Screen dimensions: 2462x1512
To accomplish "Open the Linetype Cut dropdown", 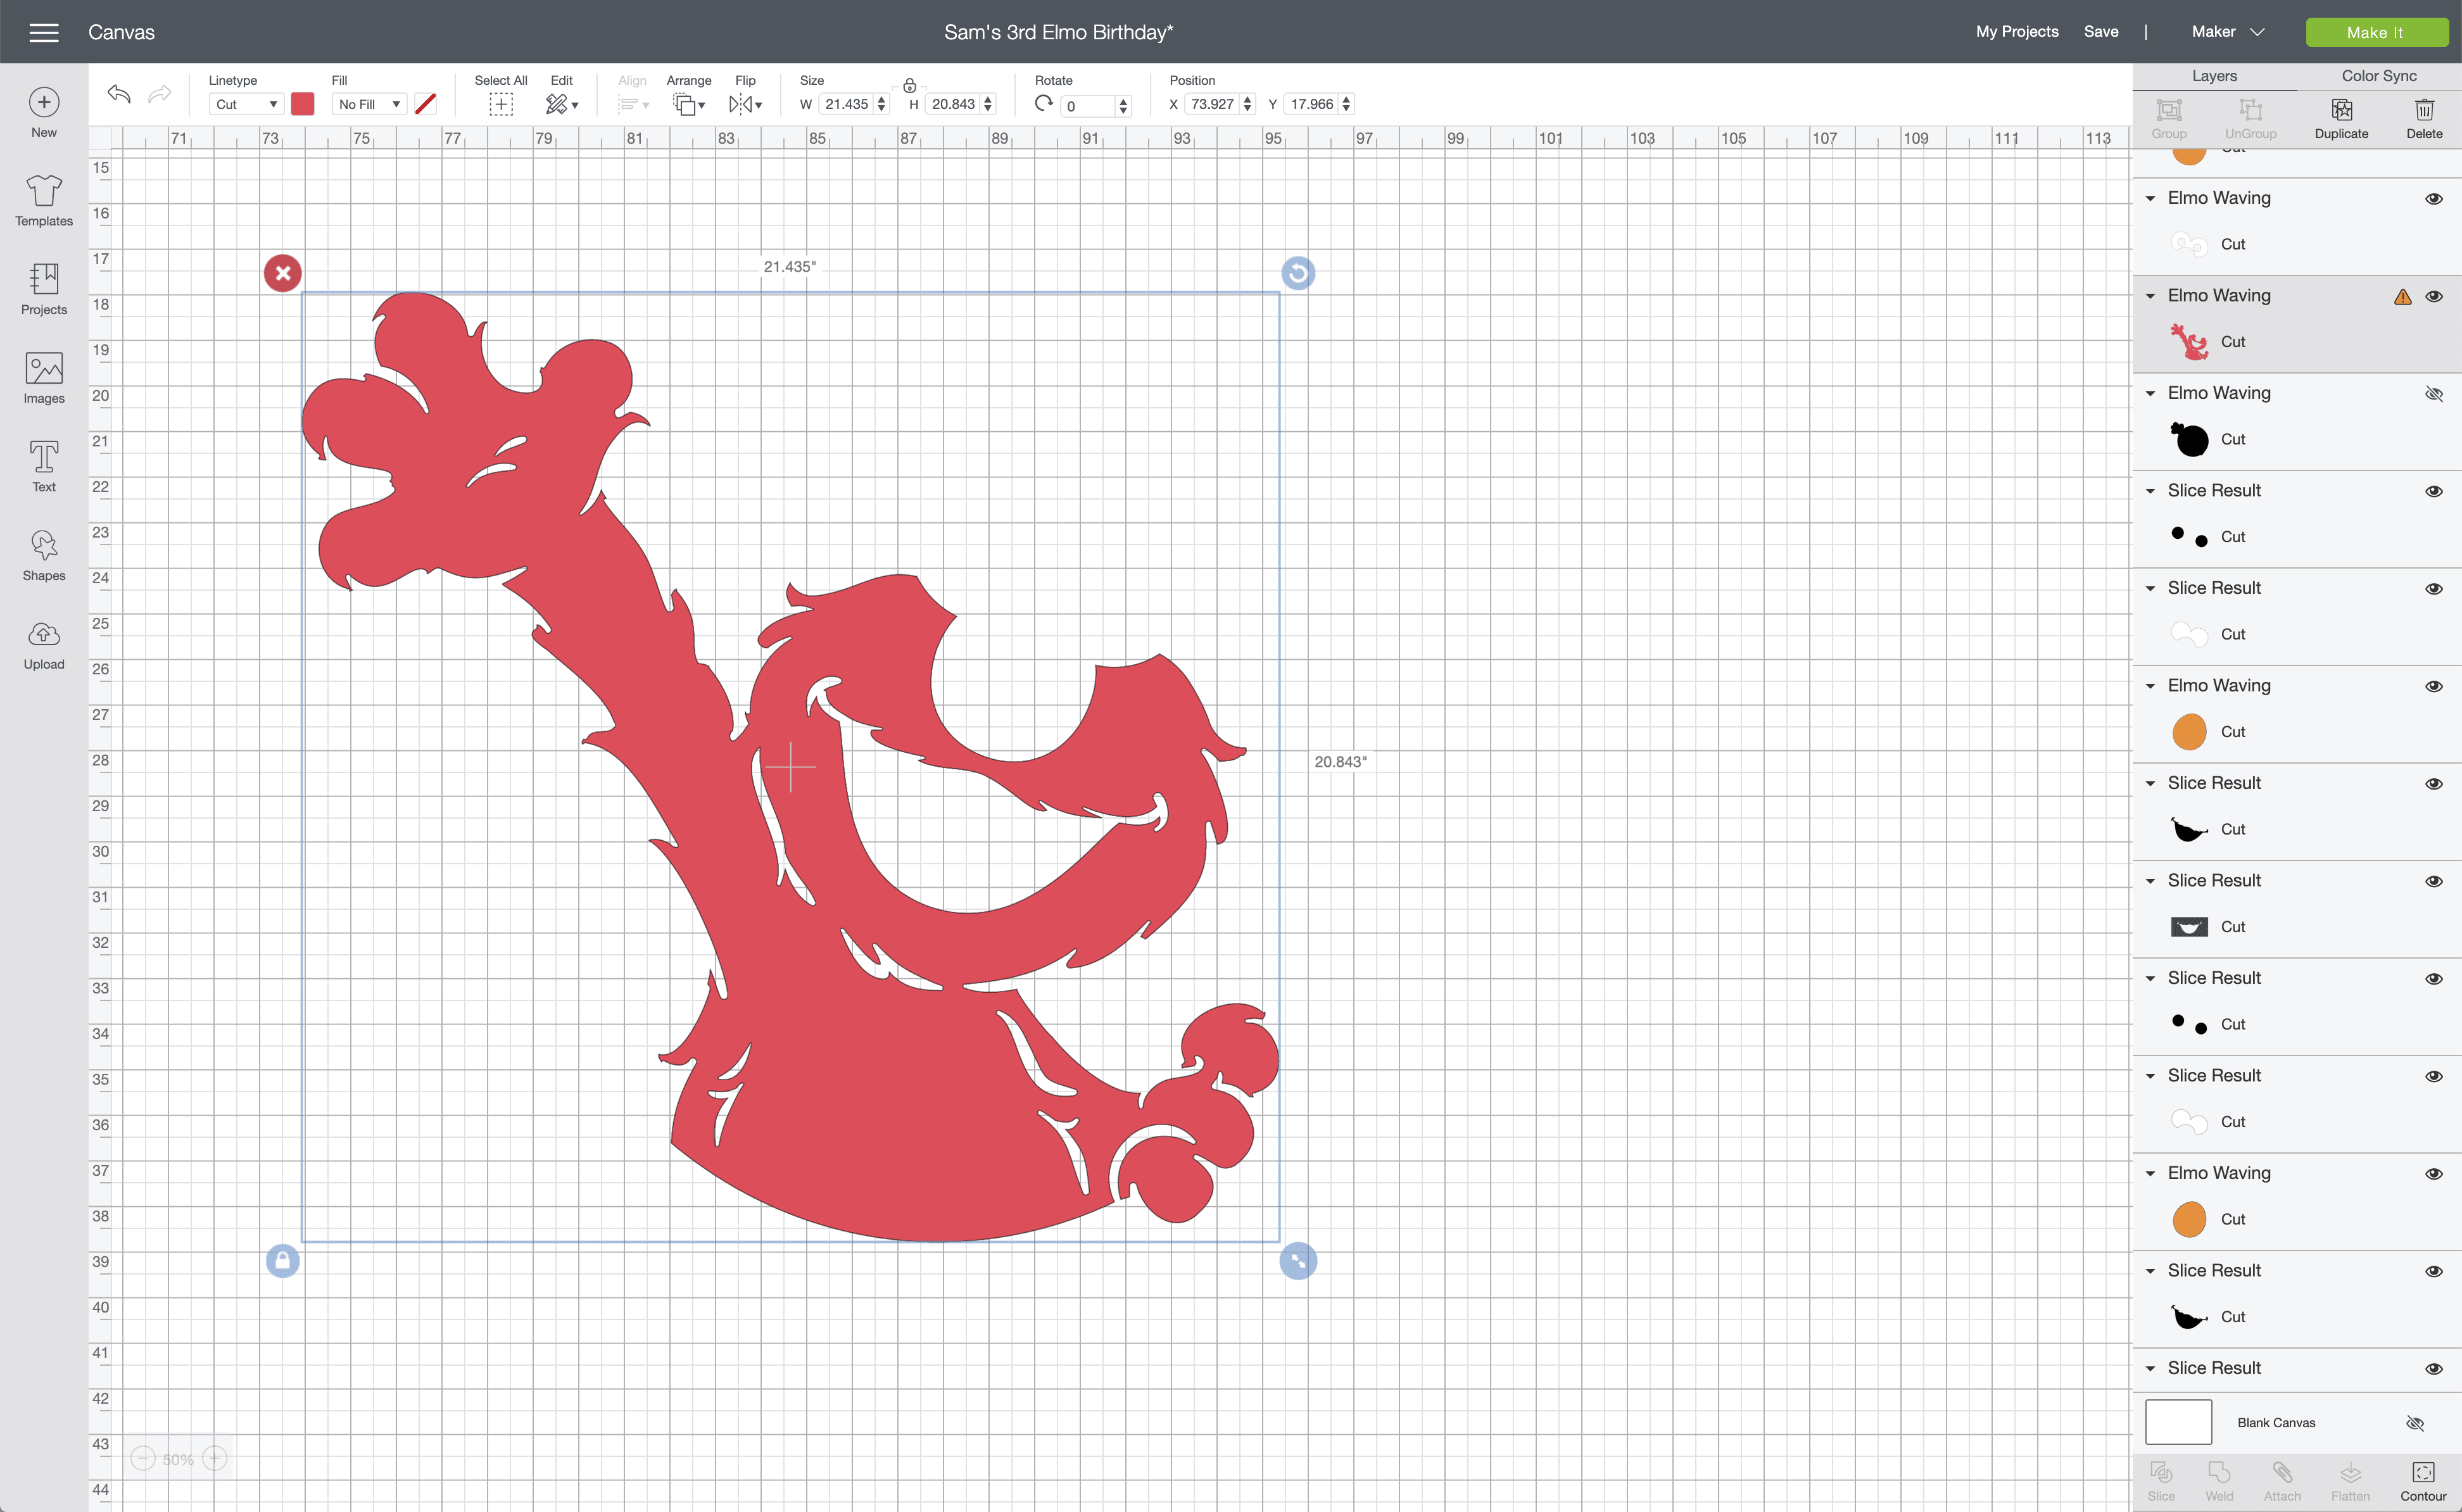I will pyautogui.click(x=246, y=104).
